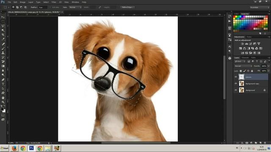This screenshot has width=271, height=152.
Task: Open the Filter menu
Action: pyautogui.click(x=54, y=2)
